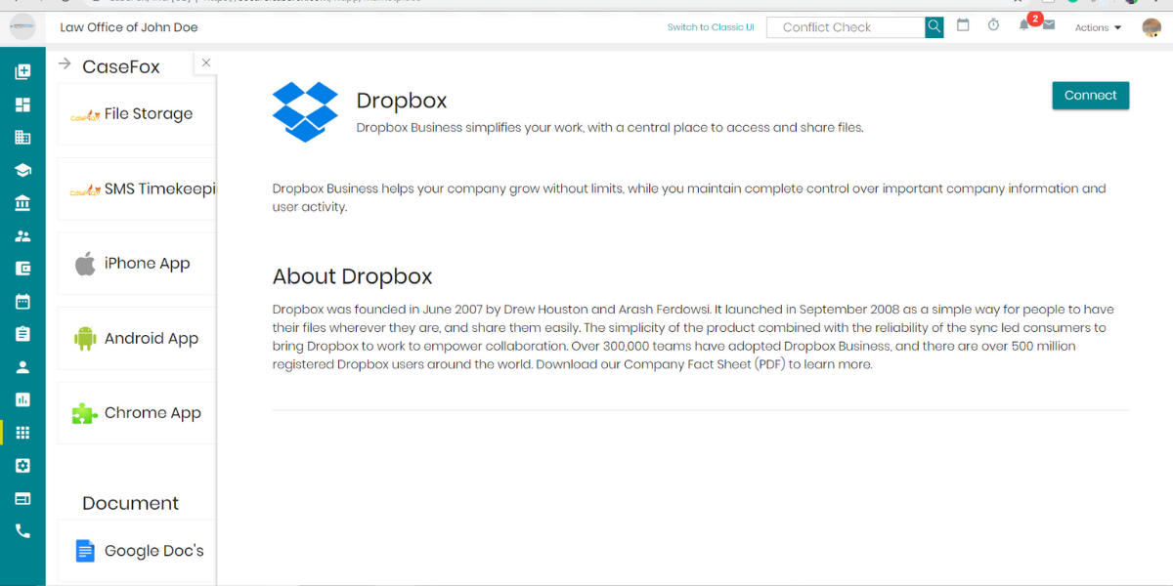
Task: Select Android App in the app list
Action: click(x=137, y=339)
